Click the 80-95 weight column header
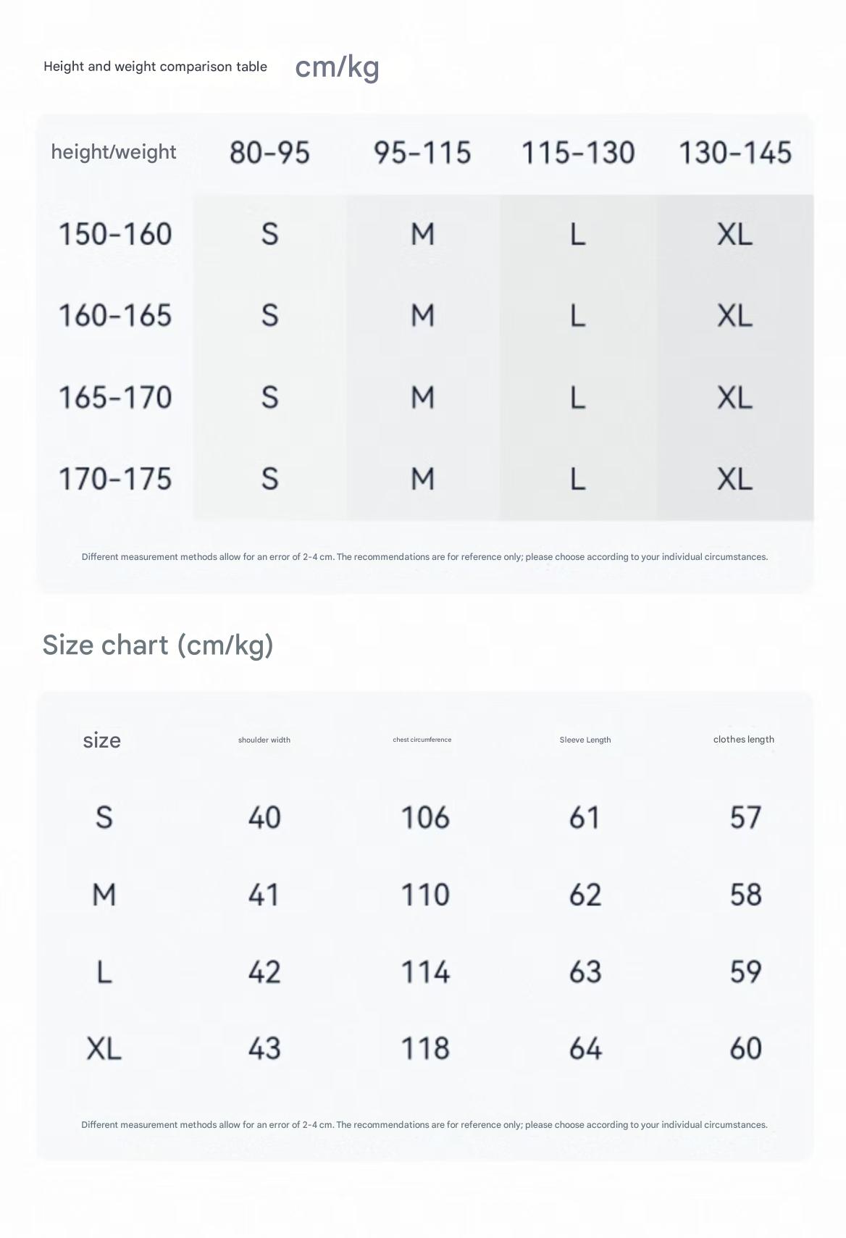The width and height of the screenshot is (846, 1238). (269, 153)
